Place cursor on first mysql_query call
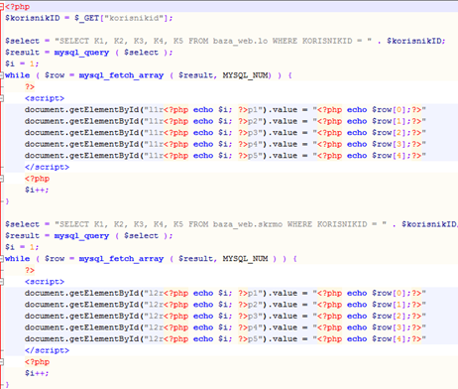This screenshot has height=389, width=458. pyautogui.click(x=81, y=53)
